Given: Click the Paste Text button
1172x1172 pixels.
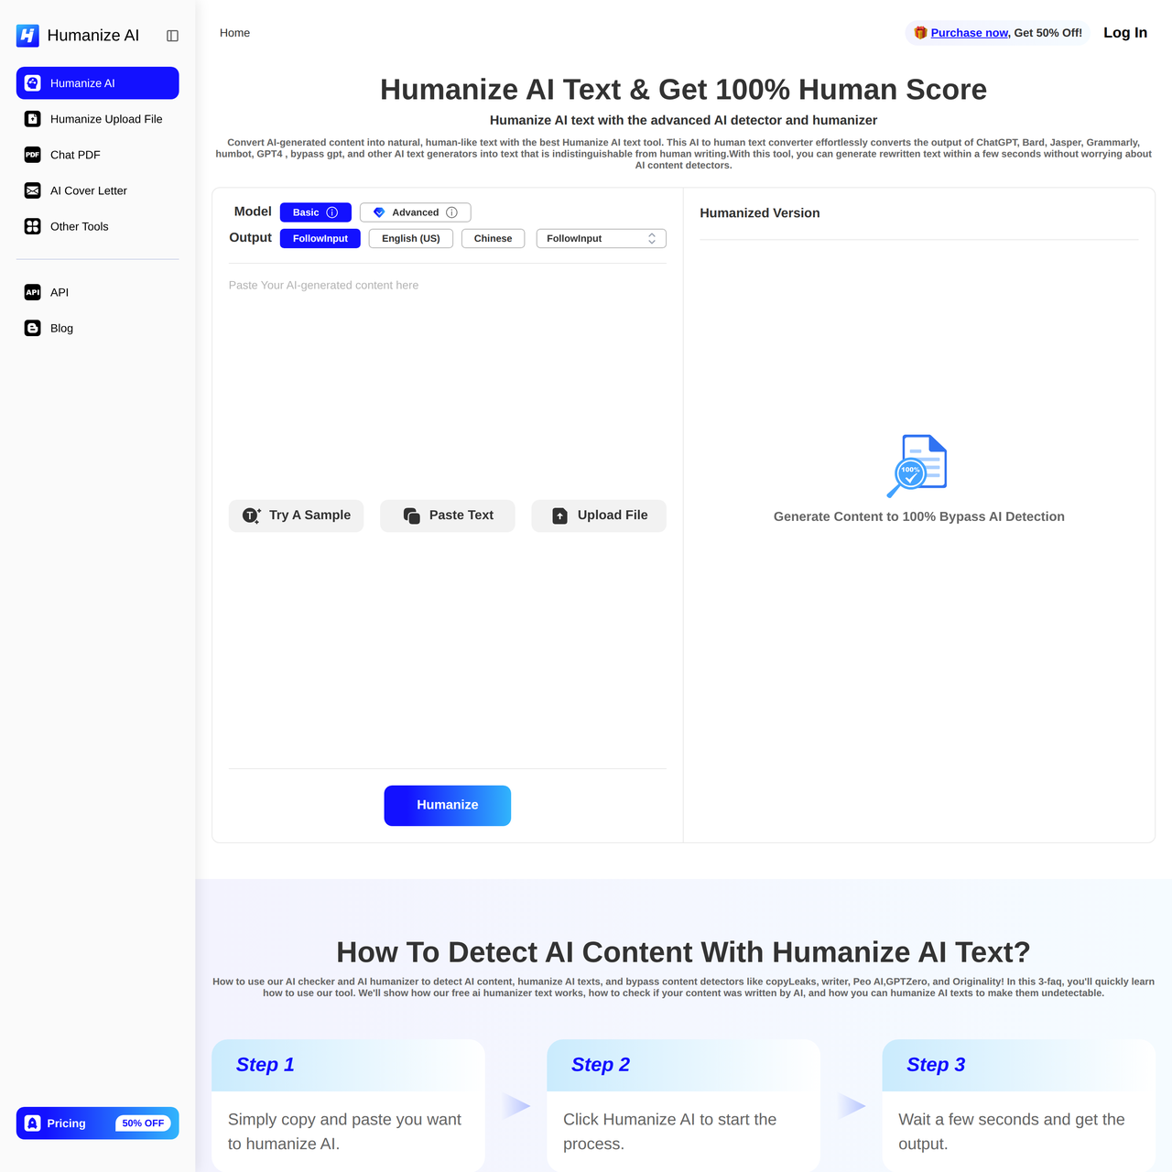Looking at the screenshot, I should pos(448,515).
